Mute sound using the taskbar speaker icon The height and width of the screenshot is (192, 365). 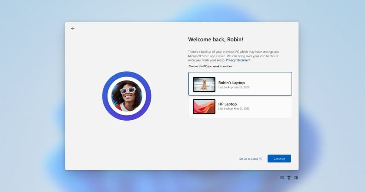(x=296, y=177)
